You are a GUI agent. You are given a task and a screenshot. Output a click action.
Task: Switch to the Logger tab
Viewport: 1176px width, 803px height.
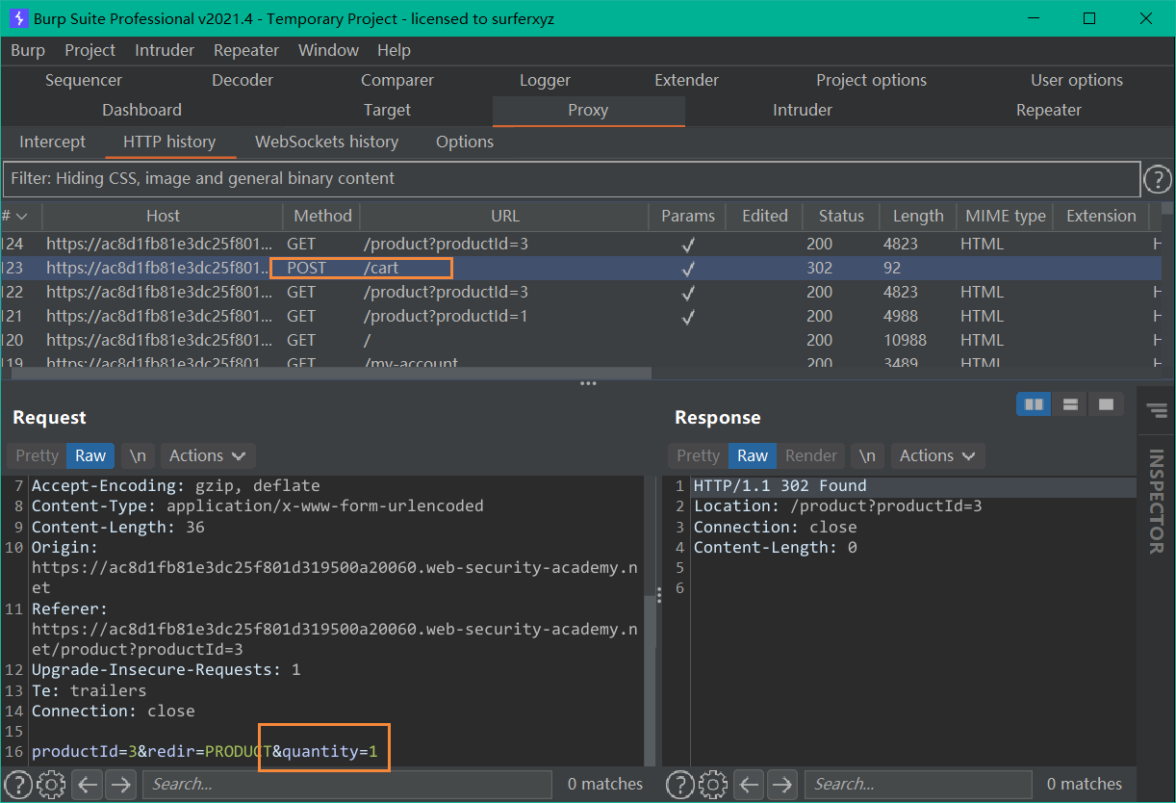tap(545, 81)
